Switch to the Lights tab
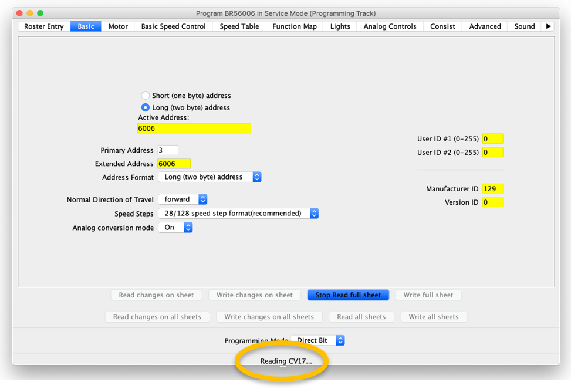The height and width of the screenshot is (389, 571). pos(340,26)
